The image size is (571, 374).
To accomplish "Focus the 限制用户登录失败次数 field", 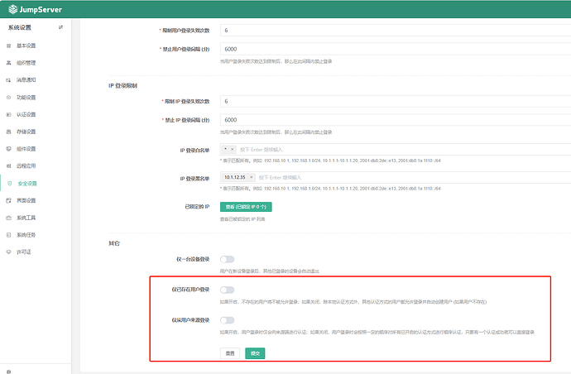I will (x=396, y=31).
